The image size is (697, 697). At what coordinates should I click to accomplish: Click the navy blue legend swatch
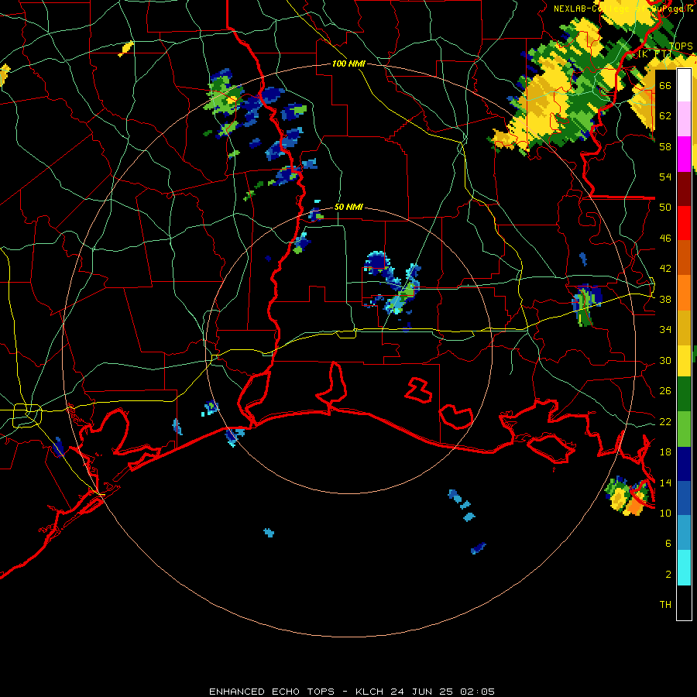[x=684, y=464]
